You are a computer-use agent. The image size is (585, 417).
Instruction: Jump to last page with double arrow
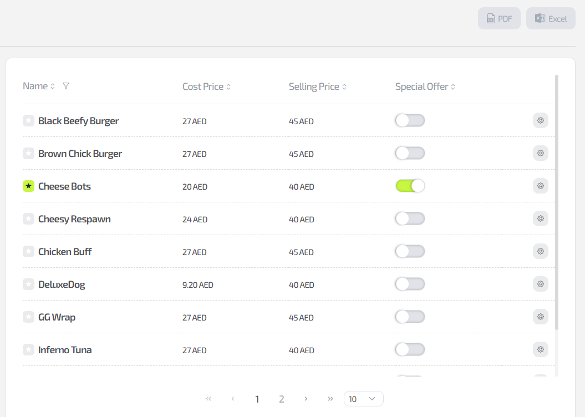[330, 399]
